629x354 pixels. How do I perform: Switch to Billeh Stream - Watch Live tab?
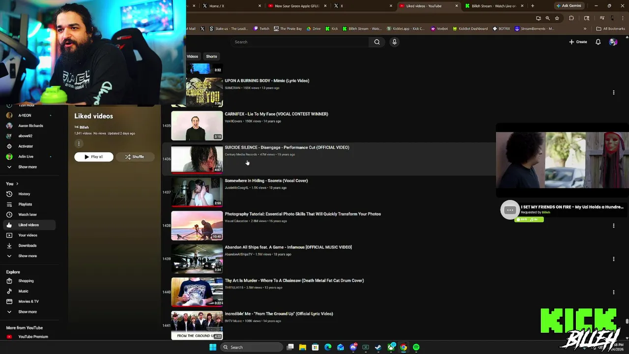493,6
